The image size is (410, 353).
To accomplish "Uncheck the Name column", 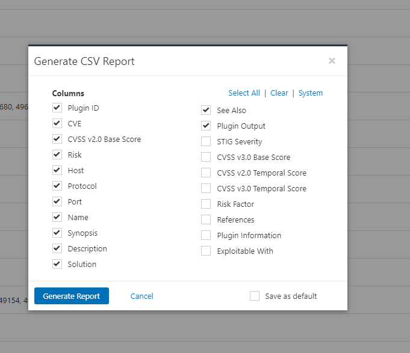I will coord(57,217).
